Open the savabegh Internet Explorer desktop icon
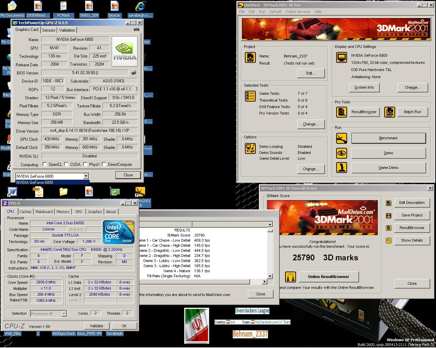436x348 pixels. 140,9
